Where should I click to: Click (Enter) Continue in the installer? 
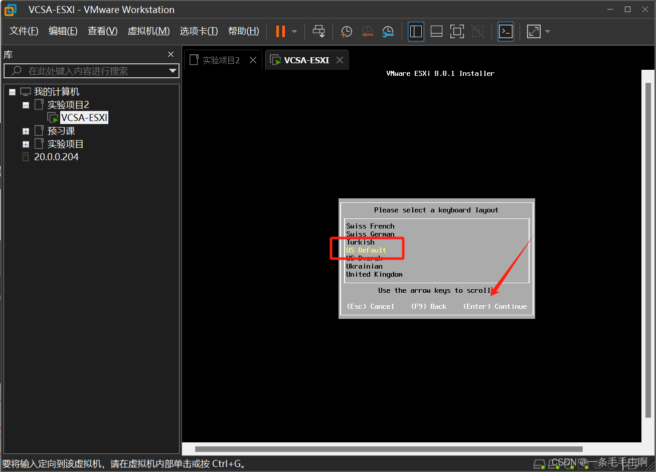[495, 306]
